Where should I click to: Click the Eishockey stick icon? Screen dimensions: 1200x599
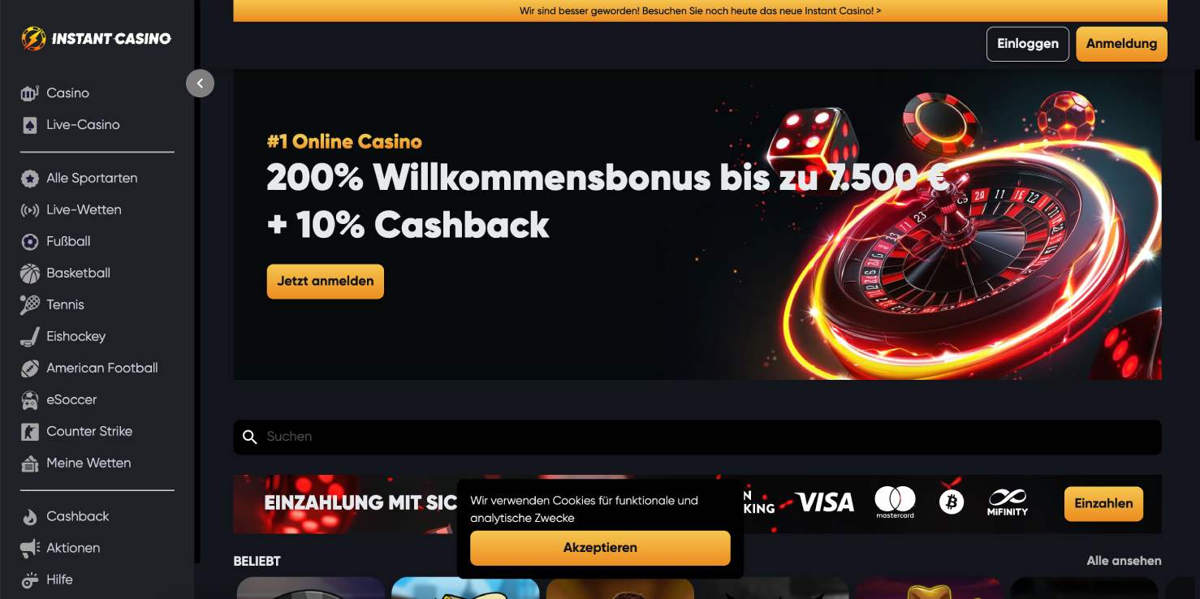[30, 337]
